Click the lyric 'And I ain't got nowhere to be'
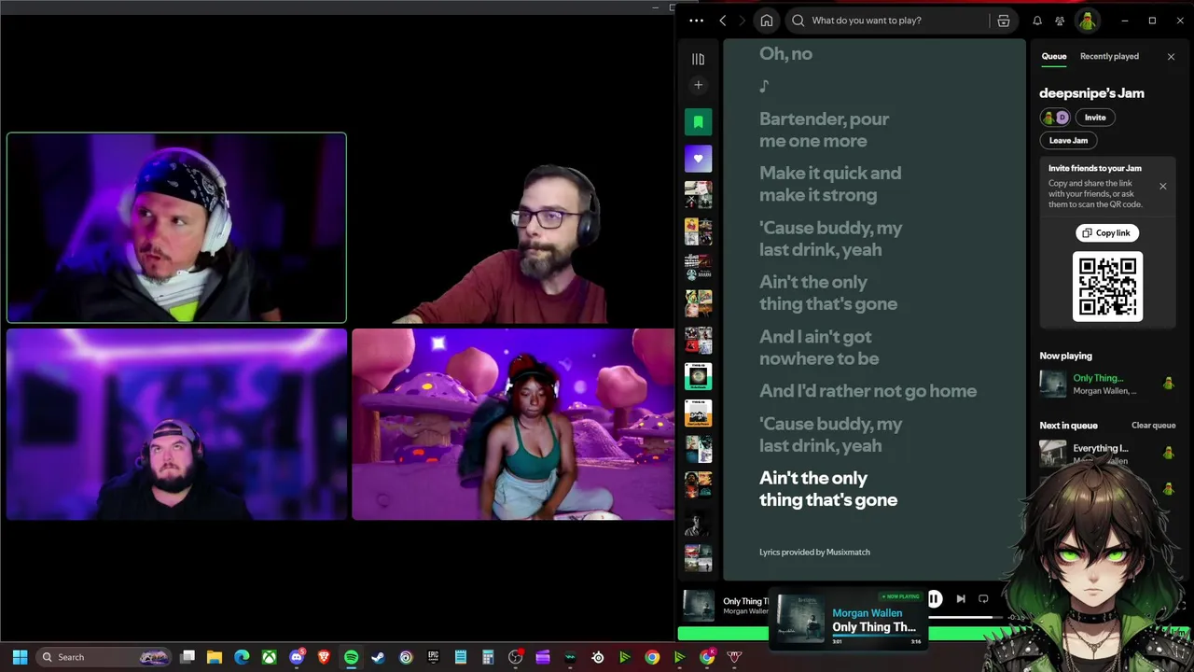The height and width of the screenshot is (672, 1194). [819, 347]
